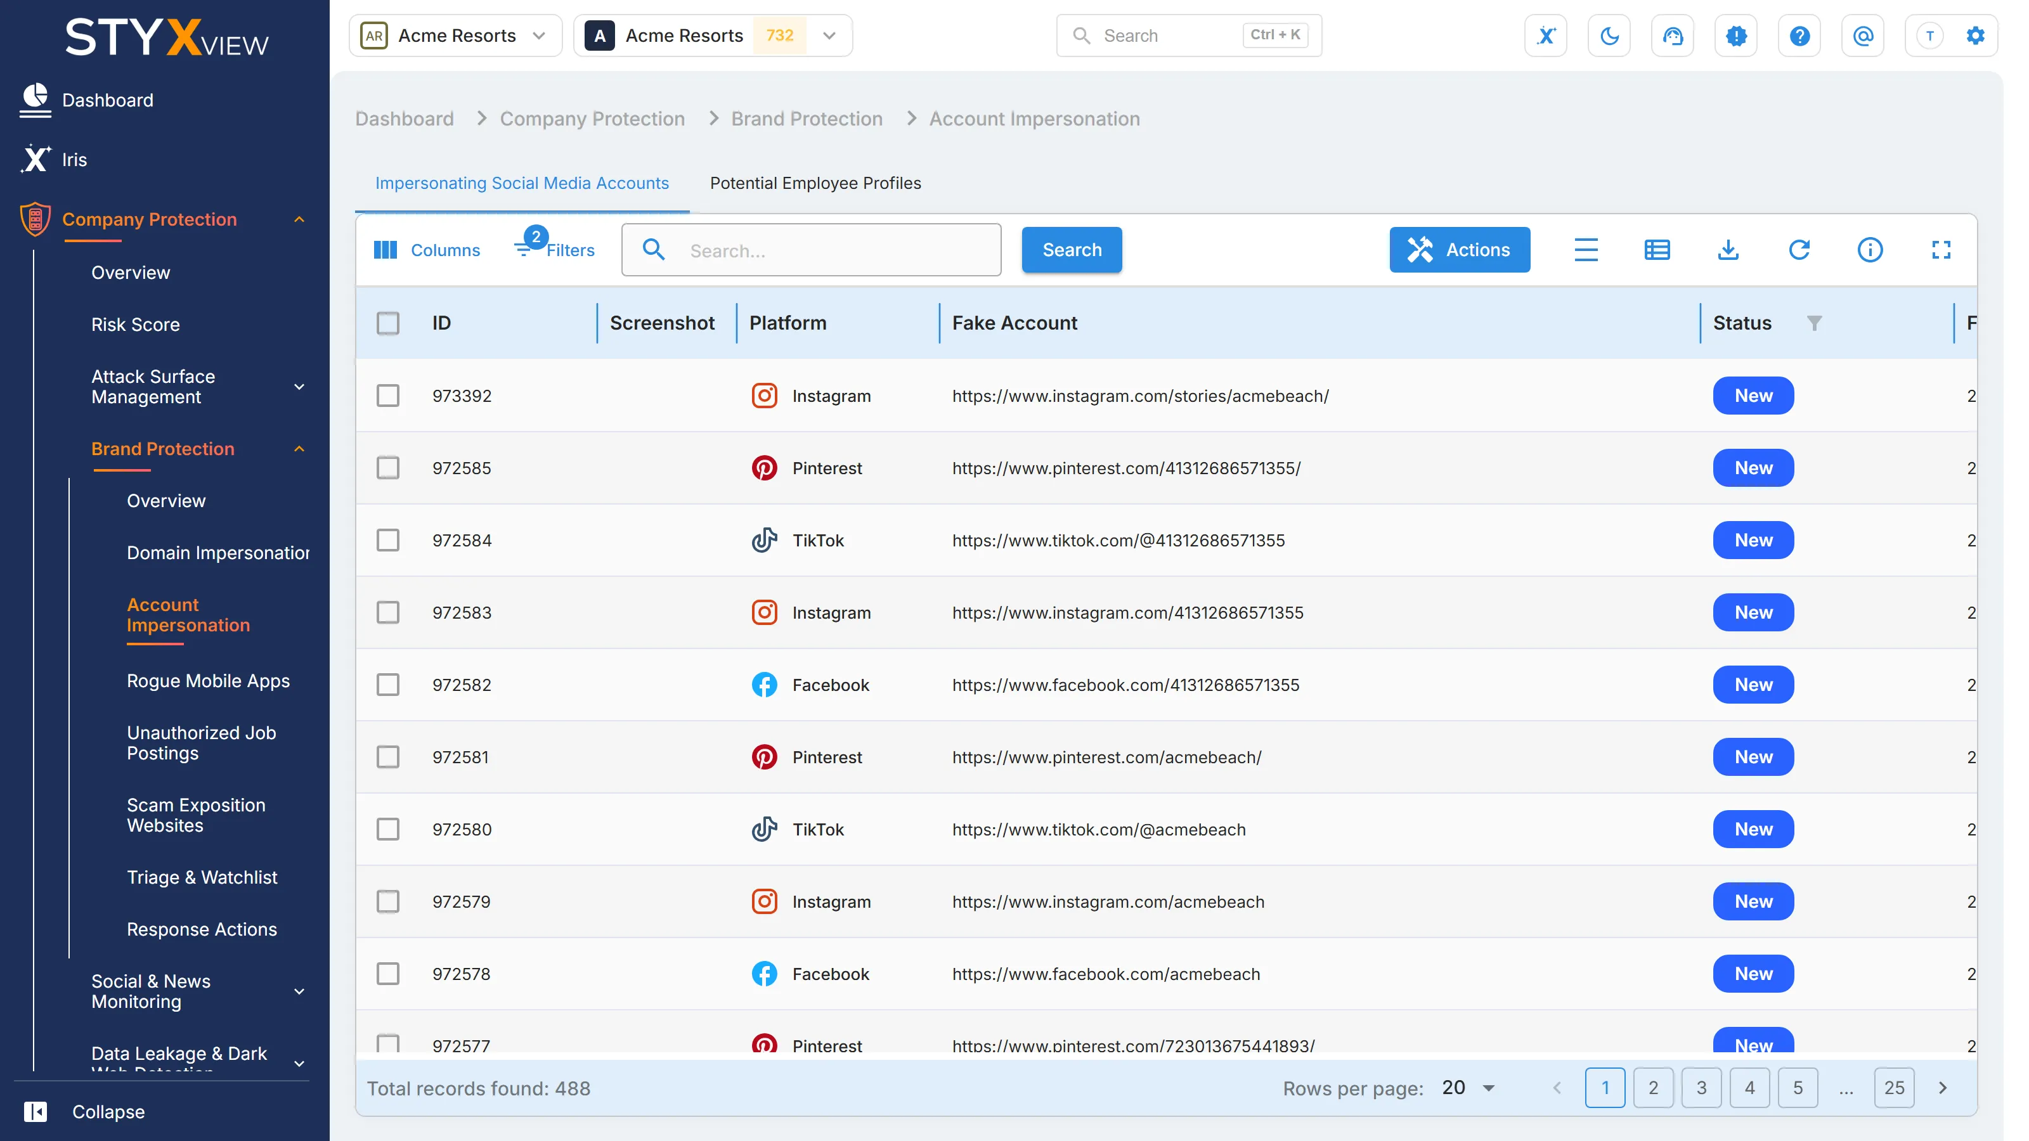2029x1141 pixels.
Task: Click the Dashboard pie chart sidebar icon
Action: (35, 100)
